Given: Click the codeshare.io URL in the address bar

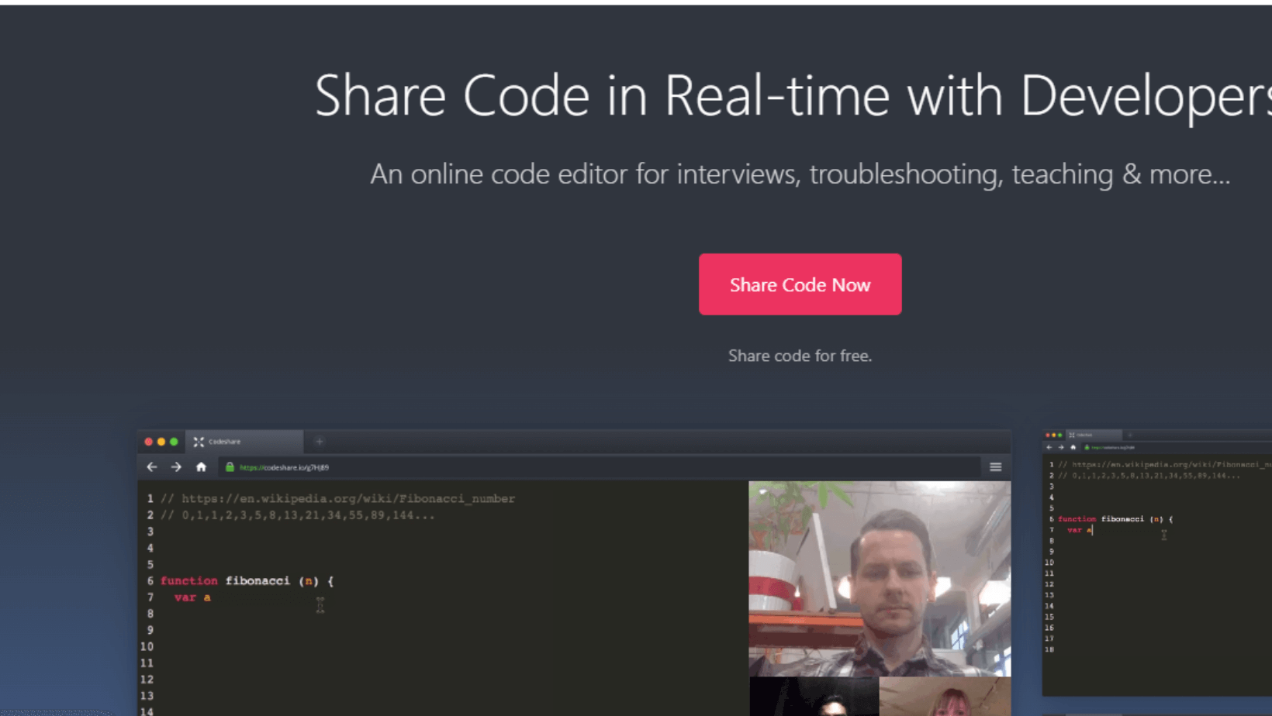Looking at the screenshot, I should (x=284, y=467).
